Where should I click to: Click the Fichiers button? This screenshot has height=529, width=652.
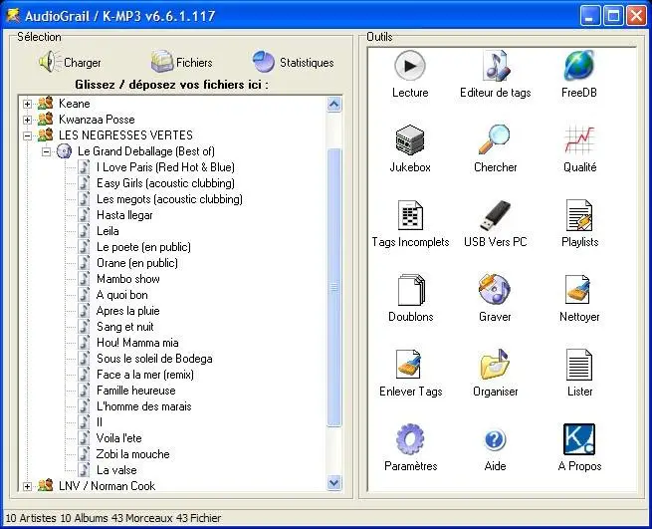(182, 62)
